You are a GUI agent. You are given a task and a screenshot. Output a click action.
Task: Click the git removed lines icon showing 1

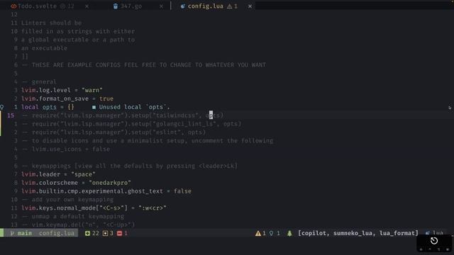point(119,233)
